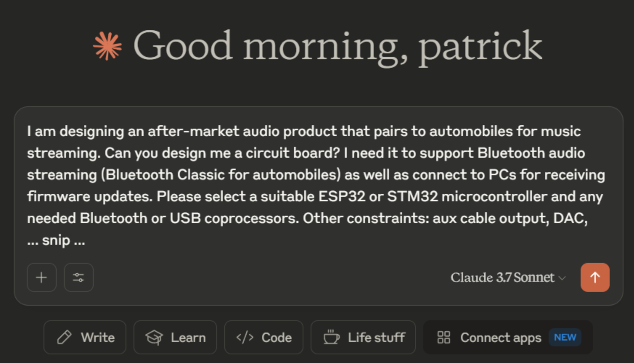Open the search and tools sliders icon

coord(78,277)
